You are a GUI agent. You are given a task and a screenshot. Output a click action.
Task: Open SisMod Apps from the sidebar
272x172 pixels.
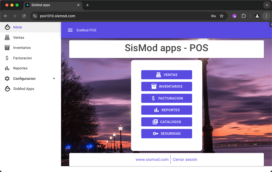[x=30, y=89]
